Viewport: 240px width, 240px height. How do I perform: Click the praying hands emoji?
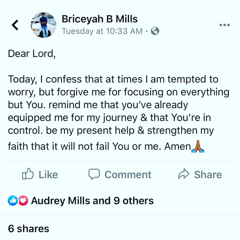coord(197,146)
